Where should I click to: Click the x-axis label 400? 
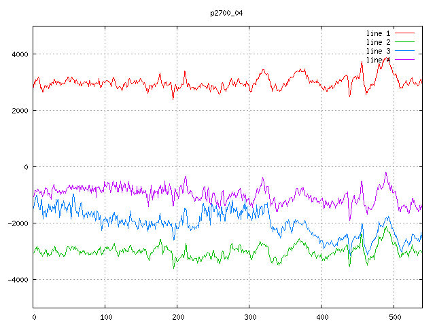coord(322,317)
